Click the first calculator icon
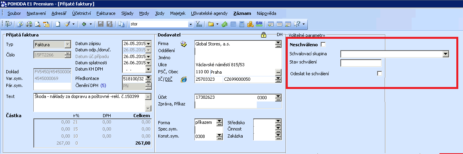 tap(233, 24)
